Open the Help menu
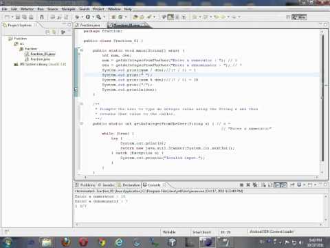This screenshot has height=248, width=330. pyautogui.click(x=128, y=9)
